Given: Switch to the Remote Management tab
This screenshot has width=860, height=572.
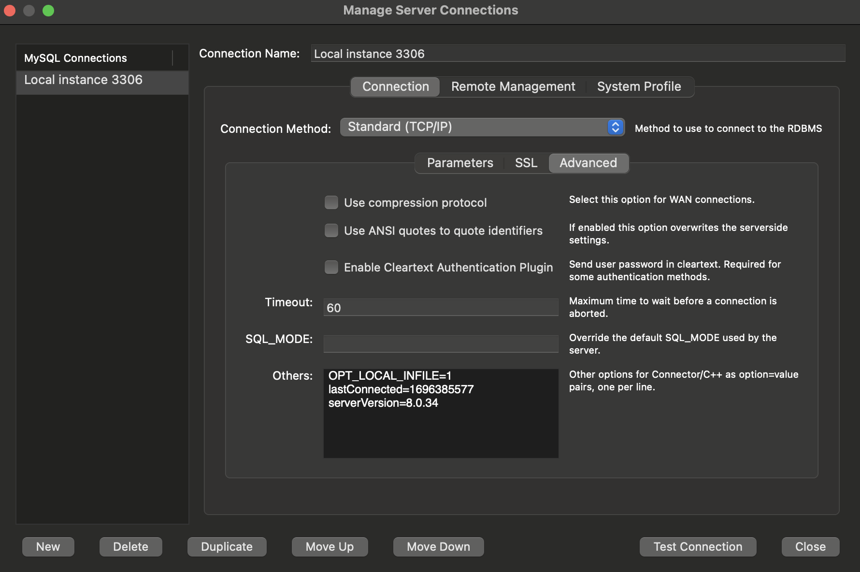Looking at the screenshot, I should point(513,86).
